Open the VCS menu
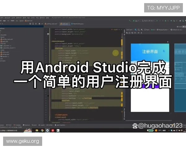The image size is (186, 149). (x=37, y=18)
